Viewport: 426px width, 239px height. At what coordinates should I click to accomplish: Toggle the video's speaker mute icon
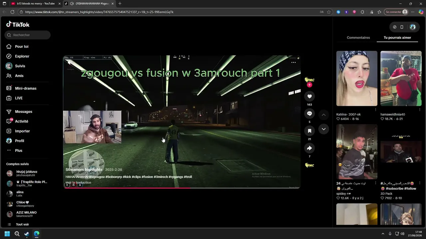coord(70,63)
